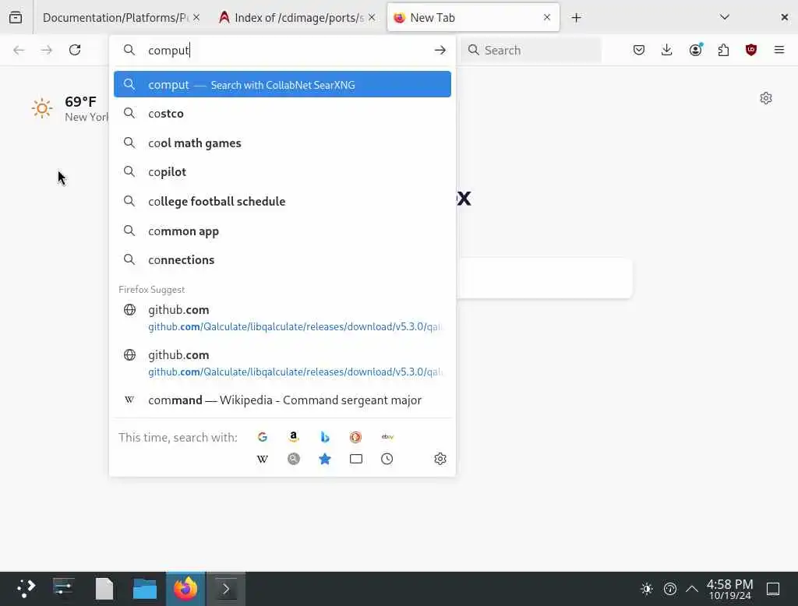
Task: Select the 'connections' suggestion
Action: point(282,260)
